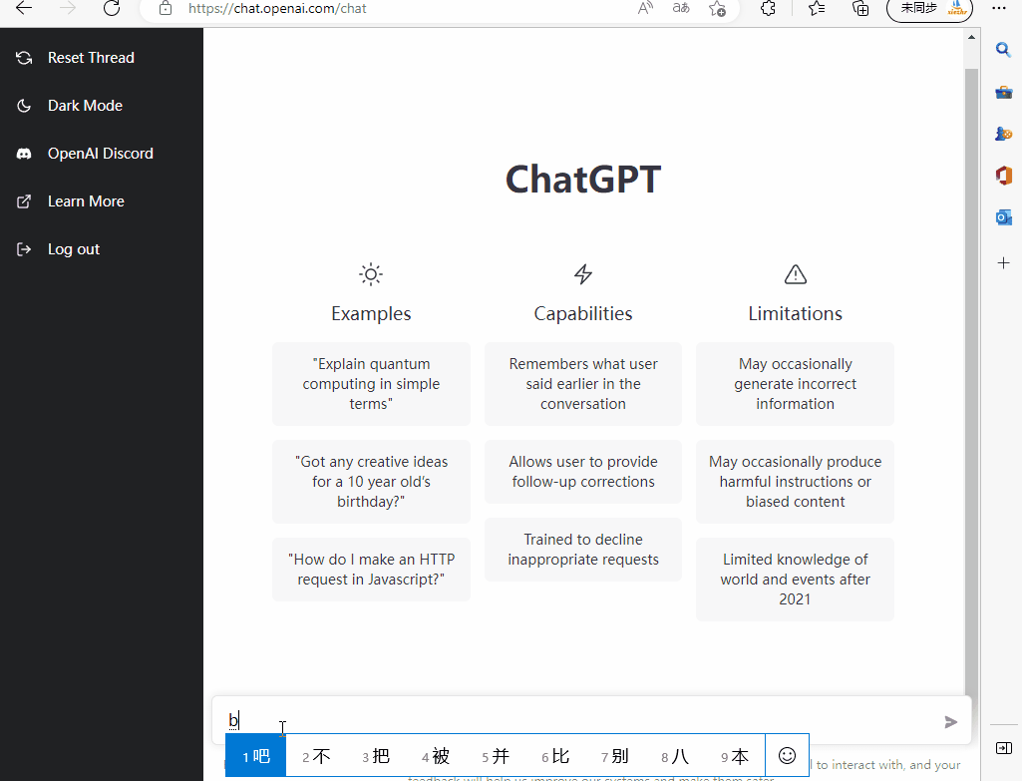This screenshot has height=781, width=1022.
Task: Choose IME candidate 7 别
Action: pos(614,756)
